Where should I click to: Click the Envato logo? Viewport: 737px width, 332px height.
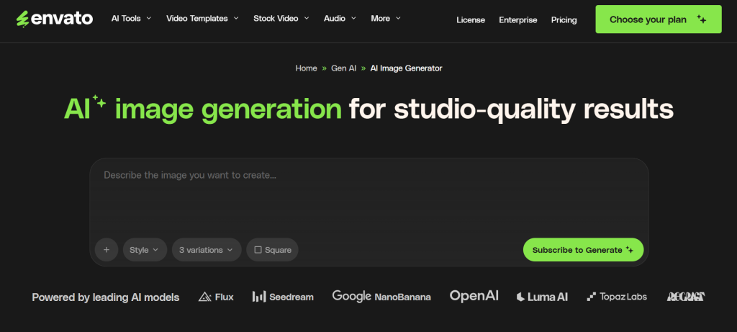[55, 19]
